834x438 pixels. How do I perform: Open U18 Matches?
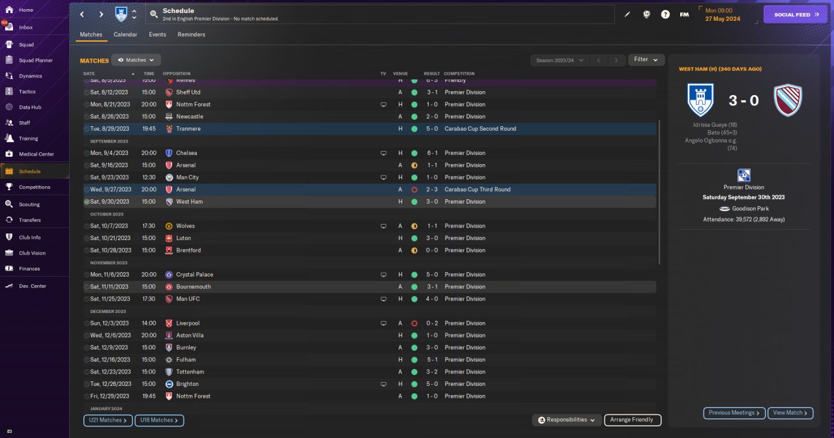tap(160, 420)
